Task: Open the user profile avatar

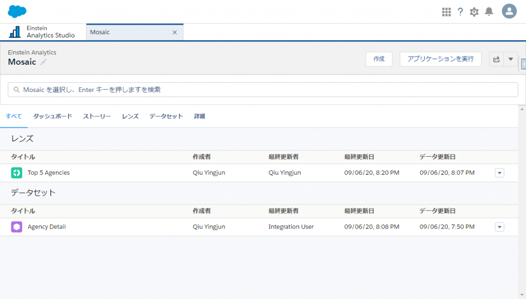Action: 509,11
